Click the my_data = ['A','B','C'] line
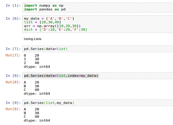The width and height of the screenshot is (173, 125). (x=49, y=18)
